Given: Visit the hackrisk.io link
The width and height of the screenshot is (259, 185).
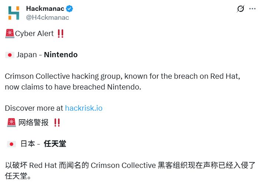Looking at the screenshot, I should (84, 108).
